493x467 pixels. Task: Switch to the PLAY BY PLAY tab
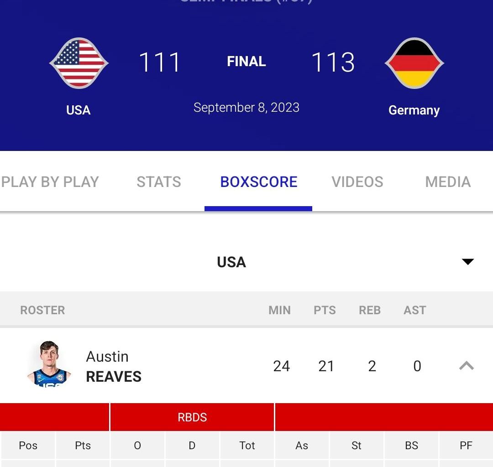tap(49, 182)
